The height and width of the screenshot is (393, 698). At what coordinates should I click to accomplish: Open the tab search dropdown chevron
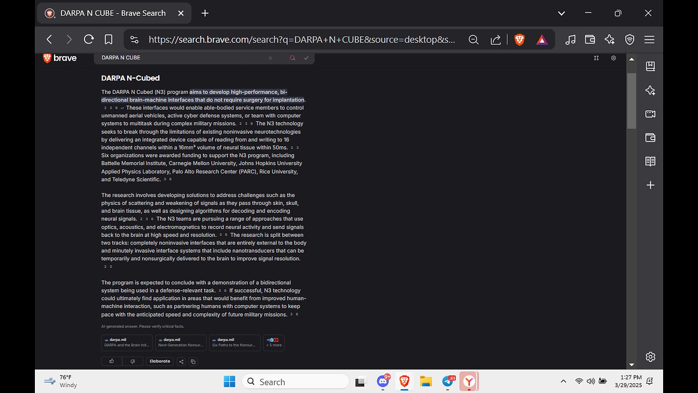[562, 13]
